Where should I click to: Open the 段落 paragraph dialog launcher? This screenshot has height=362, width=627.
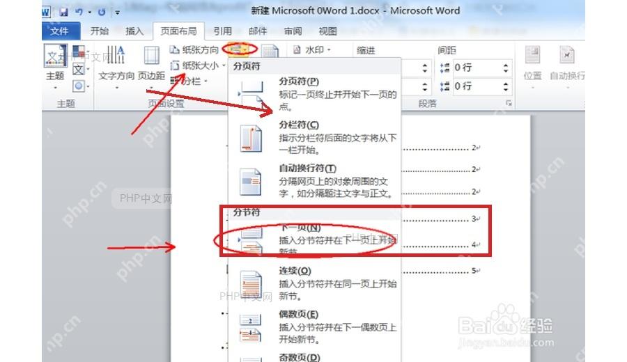509,104
